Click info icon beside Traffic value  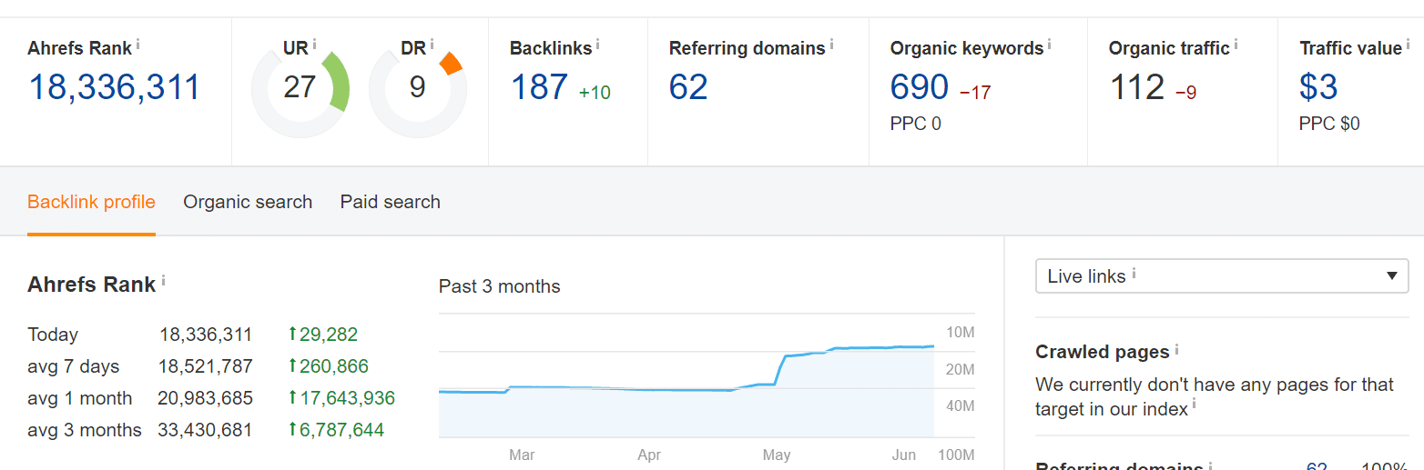pos(1409,44)
